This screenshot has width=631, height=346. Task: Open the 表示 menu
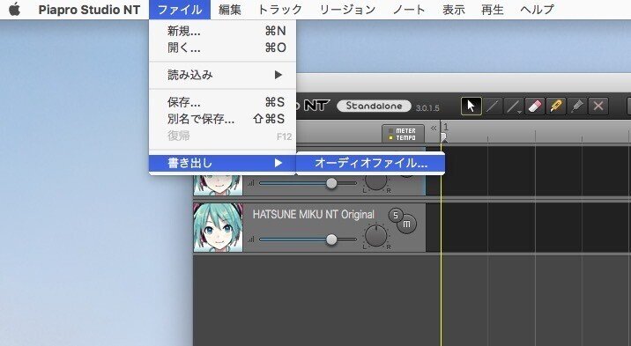click(454, 9)
